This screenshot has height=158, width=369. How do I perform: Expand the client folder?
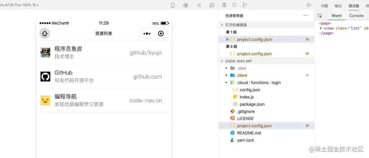pos(227,75)
